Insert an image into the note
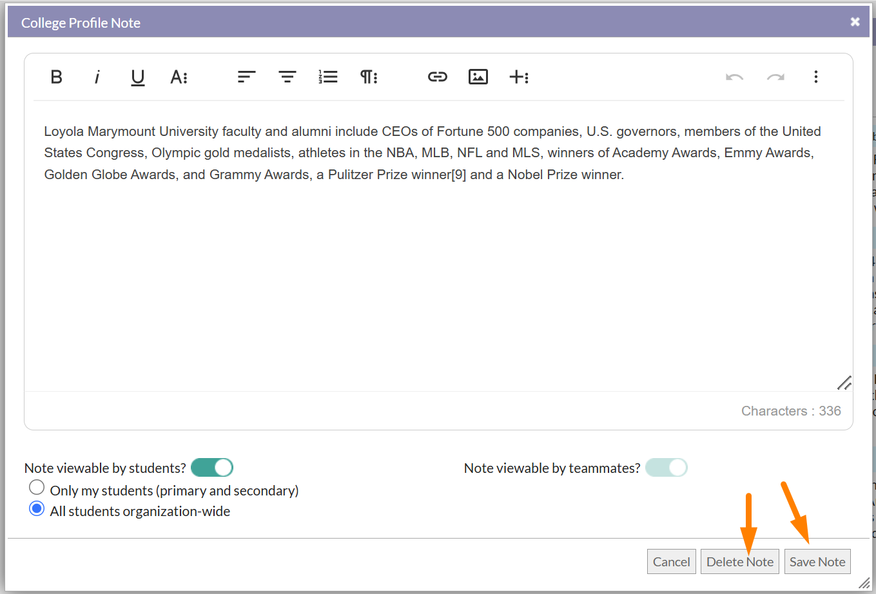The width and height of the screenshot is (876, 594). click(478, 77)
